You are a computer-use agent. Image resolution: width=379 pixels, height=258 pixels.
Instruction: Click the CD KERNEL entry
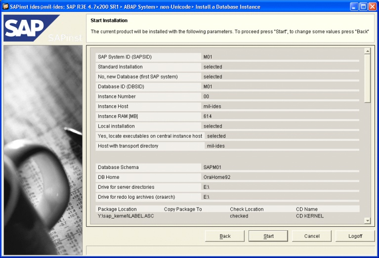310,216
